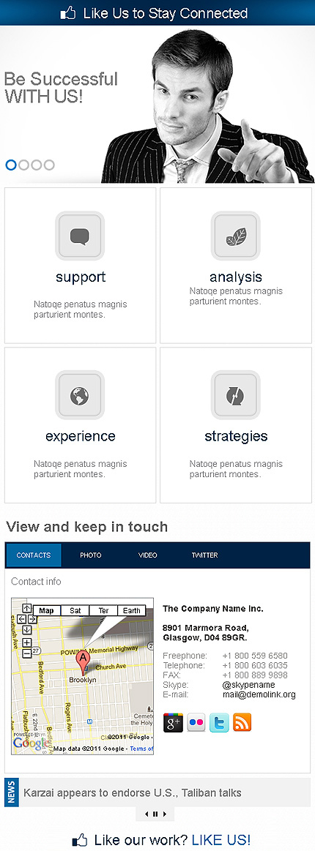Select the strategies icon tile
The image size is (315, 851).
pos(236,395)
